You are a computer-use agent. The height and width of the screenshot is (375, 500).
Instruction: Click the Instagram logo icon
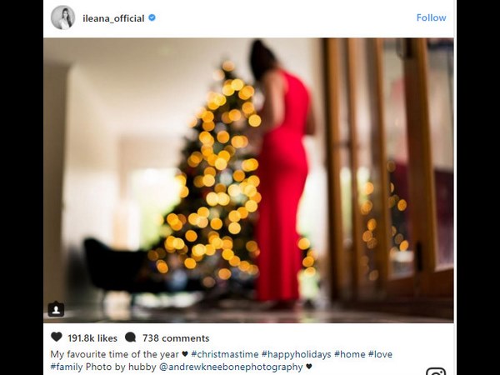click(x=436, y=372)
